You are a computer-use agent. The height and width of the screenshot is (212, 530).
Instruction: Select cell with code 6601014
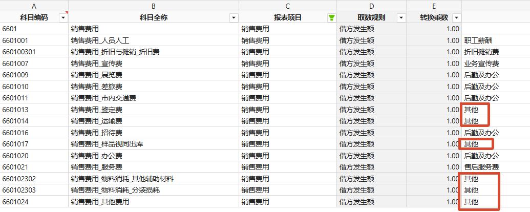(x=34, y=121)
